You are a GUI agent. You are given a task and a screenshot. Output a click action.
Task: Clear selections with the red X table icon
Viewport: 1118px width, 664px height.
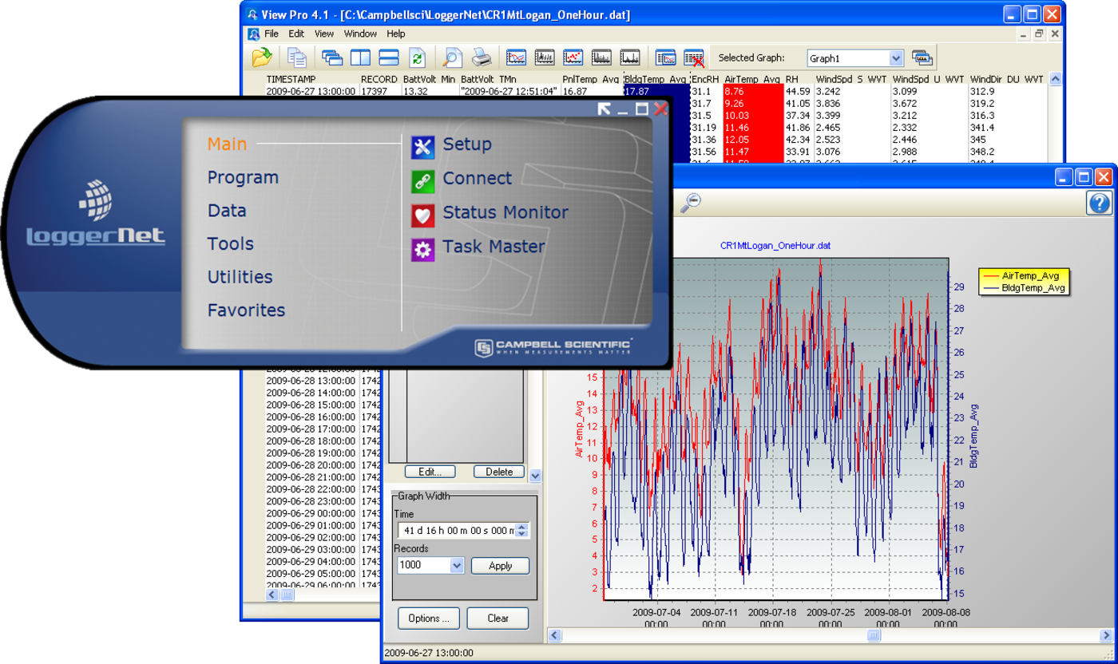694,57
